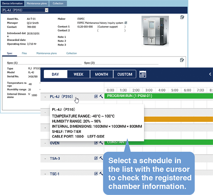This screenshot has width=213, height=195.
Task: Click TSA-3 in the schedule list
Action: [55, 158]
